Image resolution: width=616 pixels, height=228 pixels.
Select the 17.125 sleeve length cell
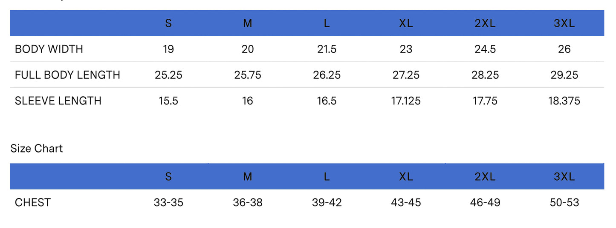click(x=406, y=101)
